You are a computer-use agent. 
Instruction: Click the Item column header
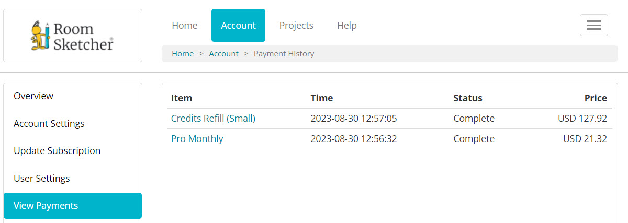pos(182,98)
